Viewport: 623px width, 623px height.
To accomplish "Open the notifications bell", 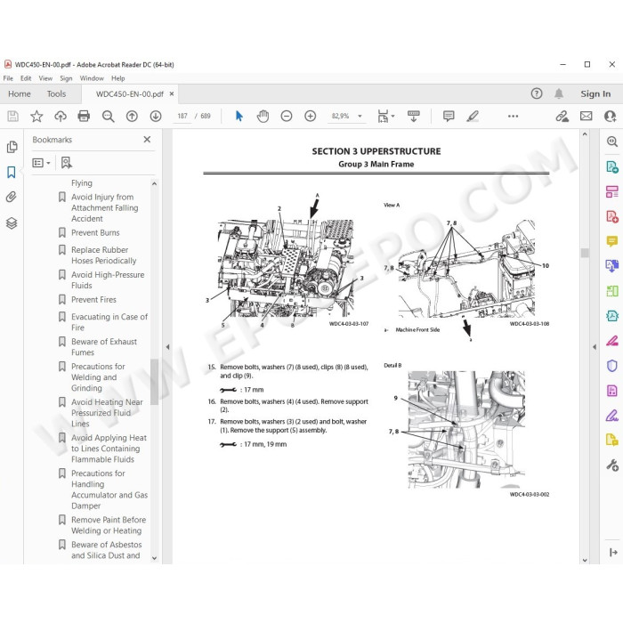I will 559,93.
